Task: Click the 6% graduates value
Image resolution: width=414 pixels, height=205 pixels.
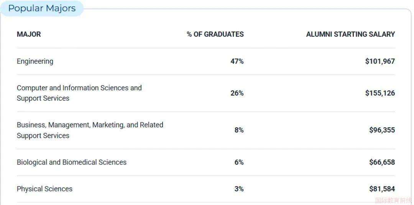Action: point(239,162)
